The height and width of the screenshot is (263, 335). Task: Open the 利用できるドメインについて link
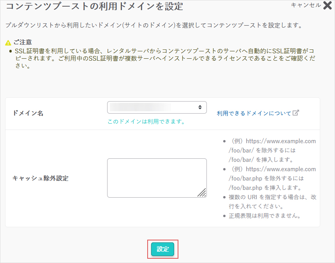coord(254,113)
